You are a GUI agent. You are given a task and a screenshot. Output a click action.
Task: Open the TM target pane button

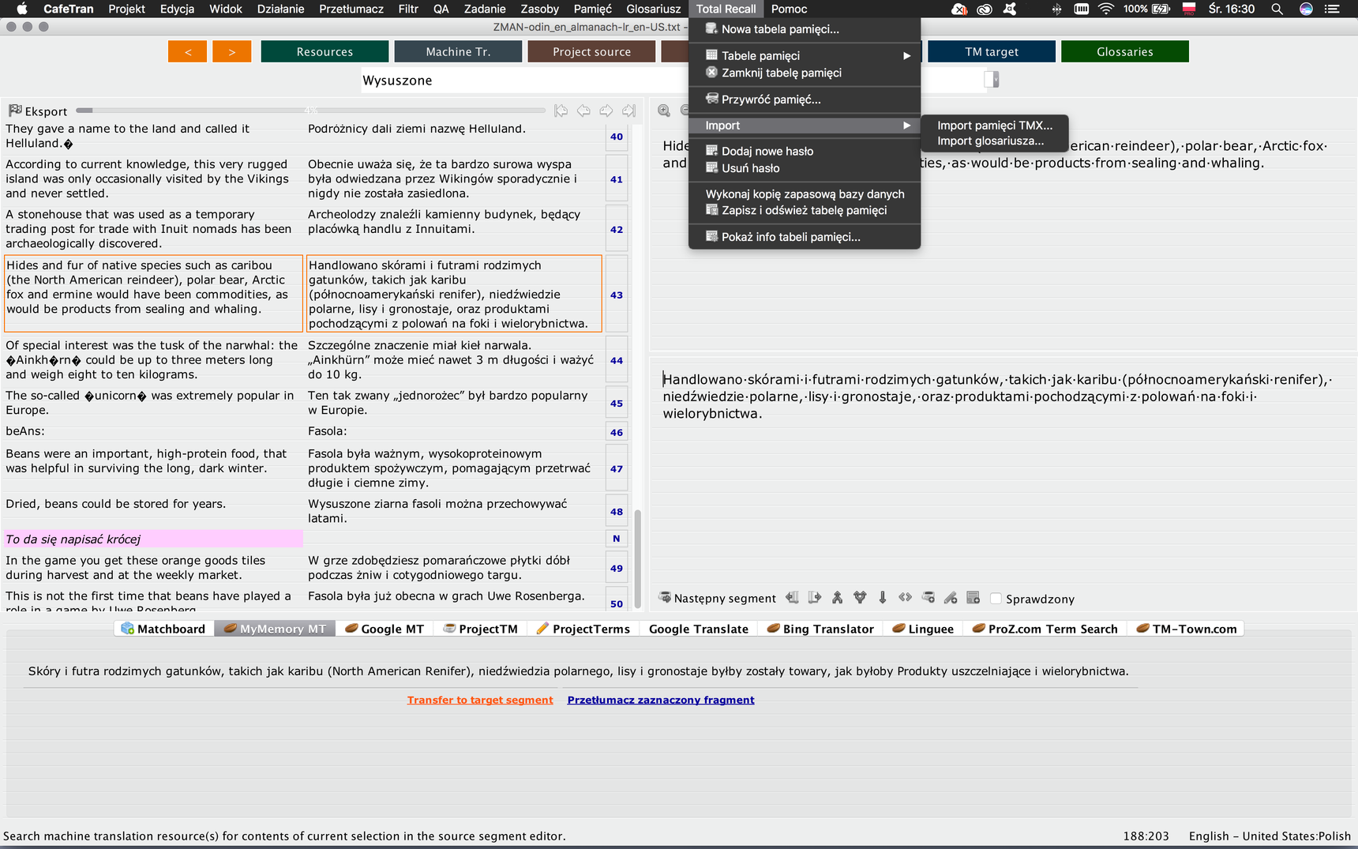992,51
